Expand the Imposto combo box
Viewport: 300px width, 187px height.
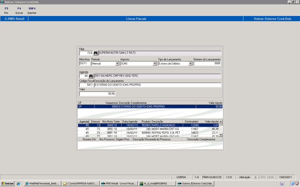[154, 63]
